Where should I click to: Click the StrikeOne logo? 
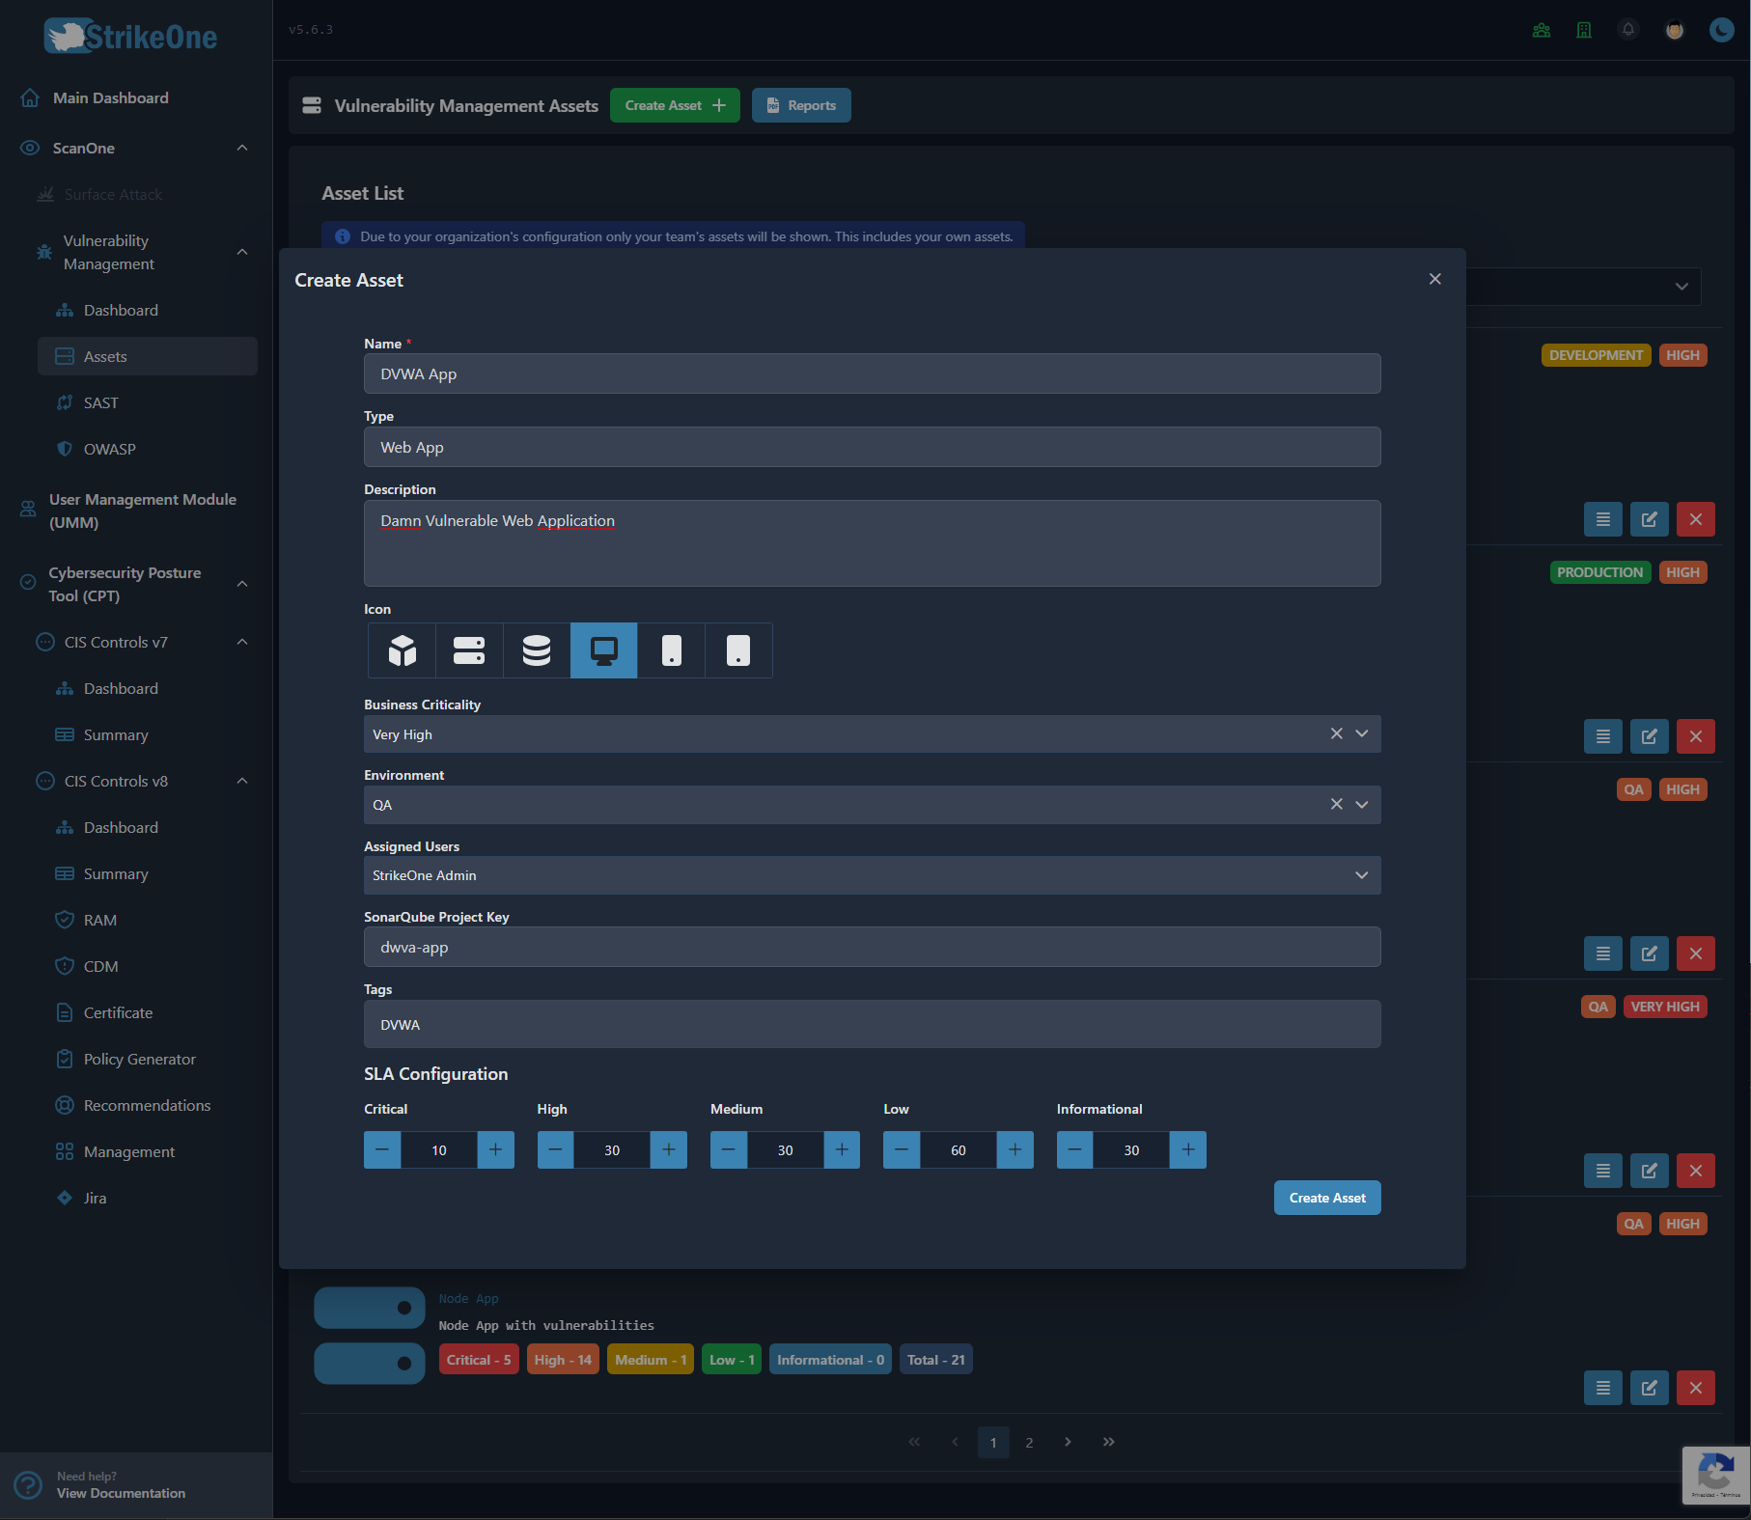(130, 36)
